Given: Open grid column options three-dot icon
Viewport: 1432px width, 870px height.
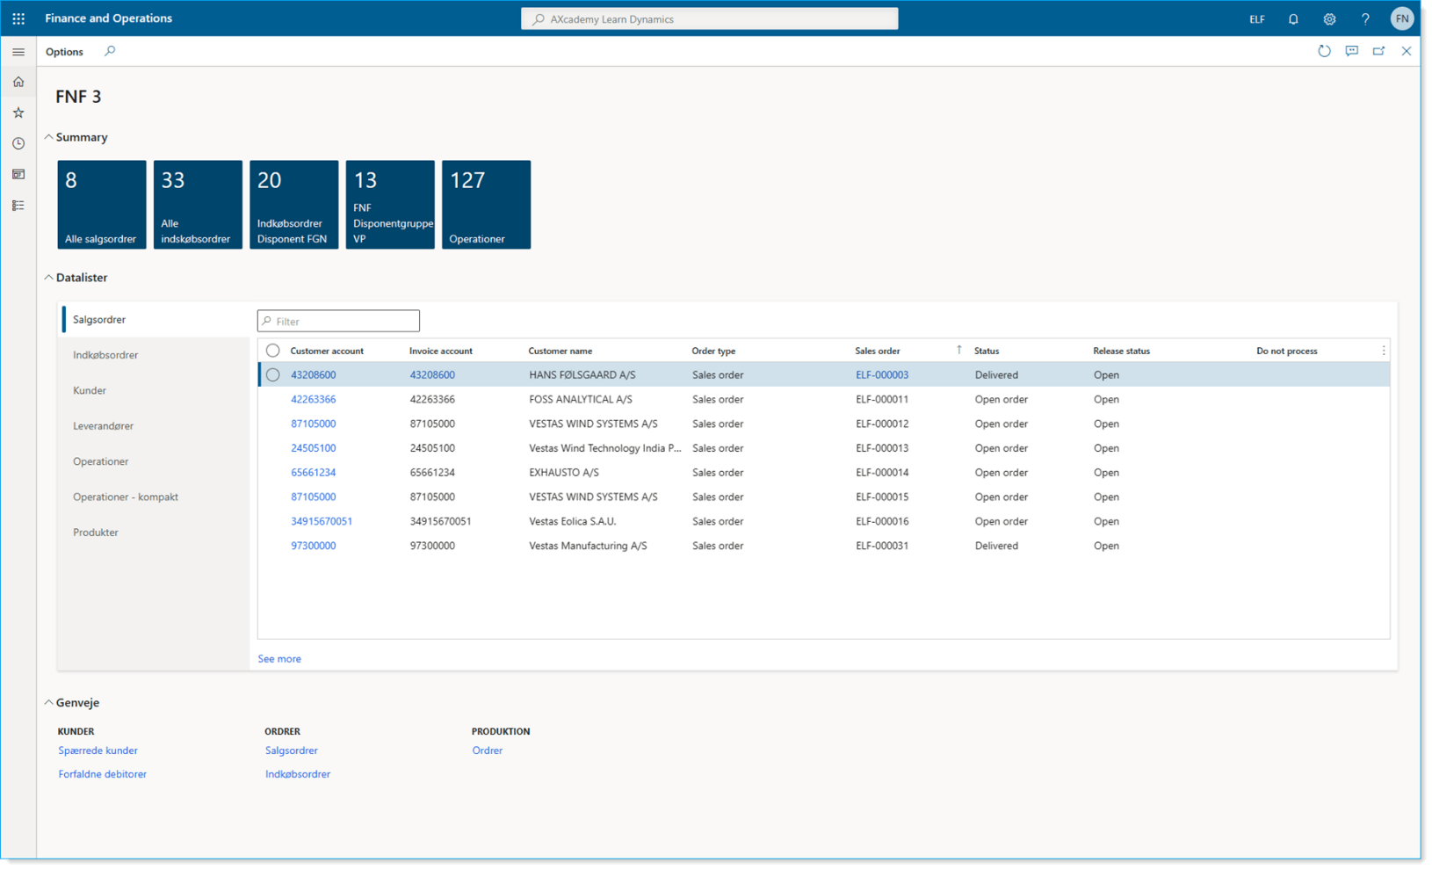Looking at the screenshot, I should [1384, 351].
